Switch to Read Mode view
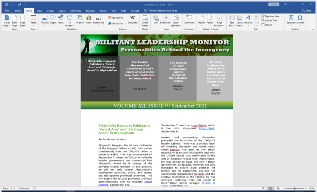The width and height of the screenshot is (317, 192). tap(263, 188)
